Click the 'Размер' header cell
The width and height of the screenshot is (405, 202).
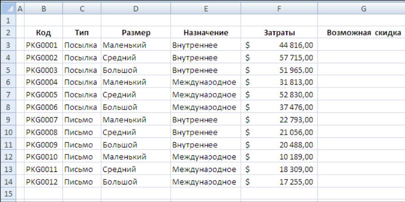pos(136,32)
